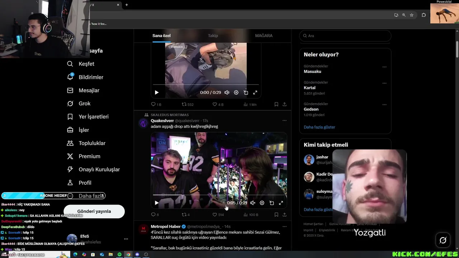Open Bildirimler notifications page
Screen dimensions: 459x258
[x=85, y=77]
